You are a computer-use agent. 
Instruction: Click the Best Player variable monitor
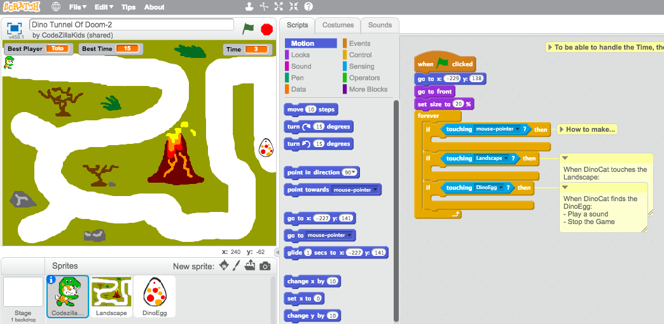click(38, 49)
